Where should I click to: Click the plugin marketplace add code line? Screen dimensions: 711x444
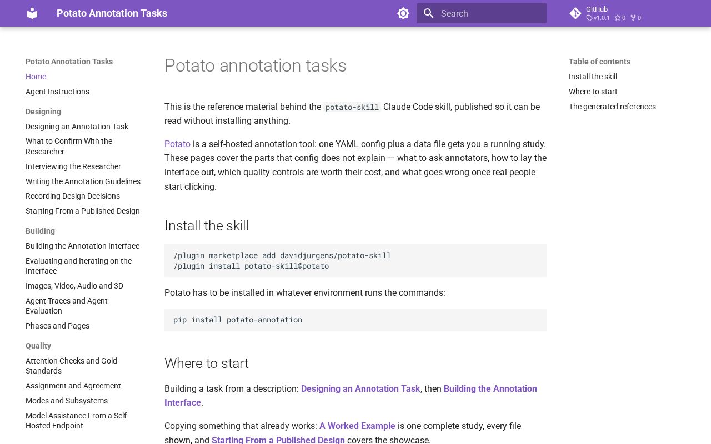point(282,255)
